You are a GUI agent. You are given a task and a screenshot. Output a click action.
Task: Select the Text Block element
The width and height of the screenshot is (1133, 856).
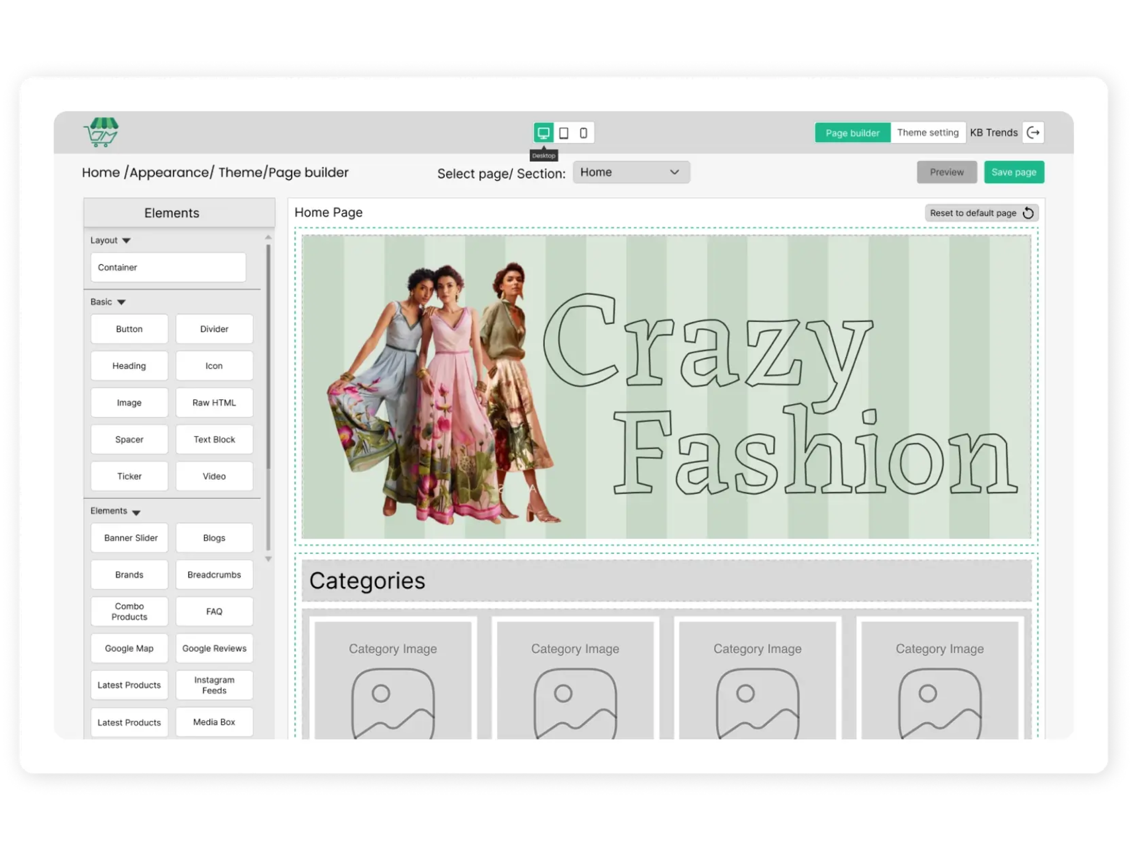tap(214, 440)
